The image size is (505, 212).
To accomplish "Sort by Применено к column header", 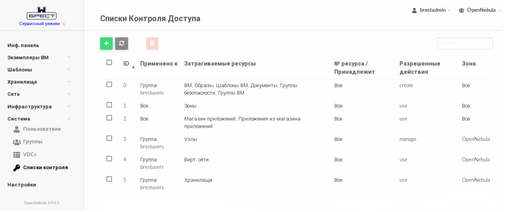I will tap(160, 64).
